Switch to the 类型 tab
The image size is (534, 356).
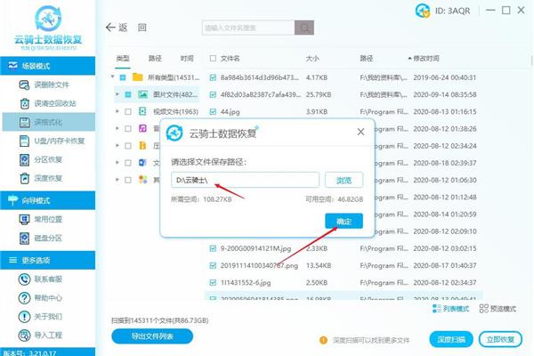click(x=123, y=59)
